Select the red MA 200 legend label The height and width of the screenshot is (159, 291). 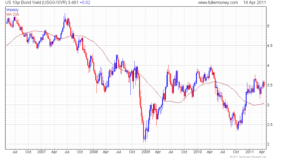click(13, 14)
